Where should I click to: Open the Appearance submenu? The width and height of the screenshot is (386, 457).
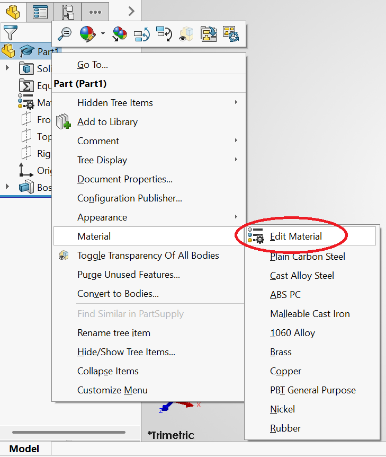(x=149, y=217)
